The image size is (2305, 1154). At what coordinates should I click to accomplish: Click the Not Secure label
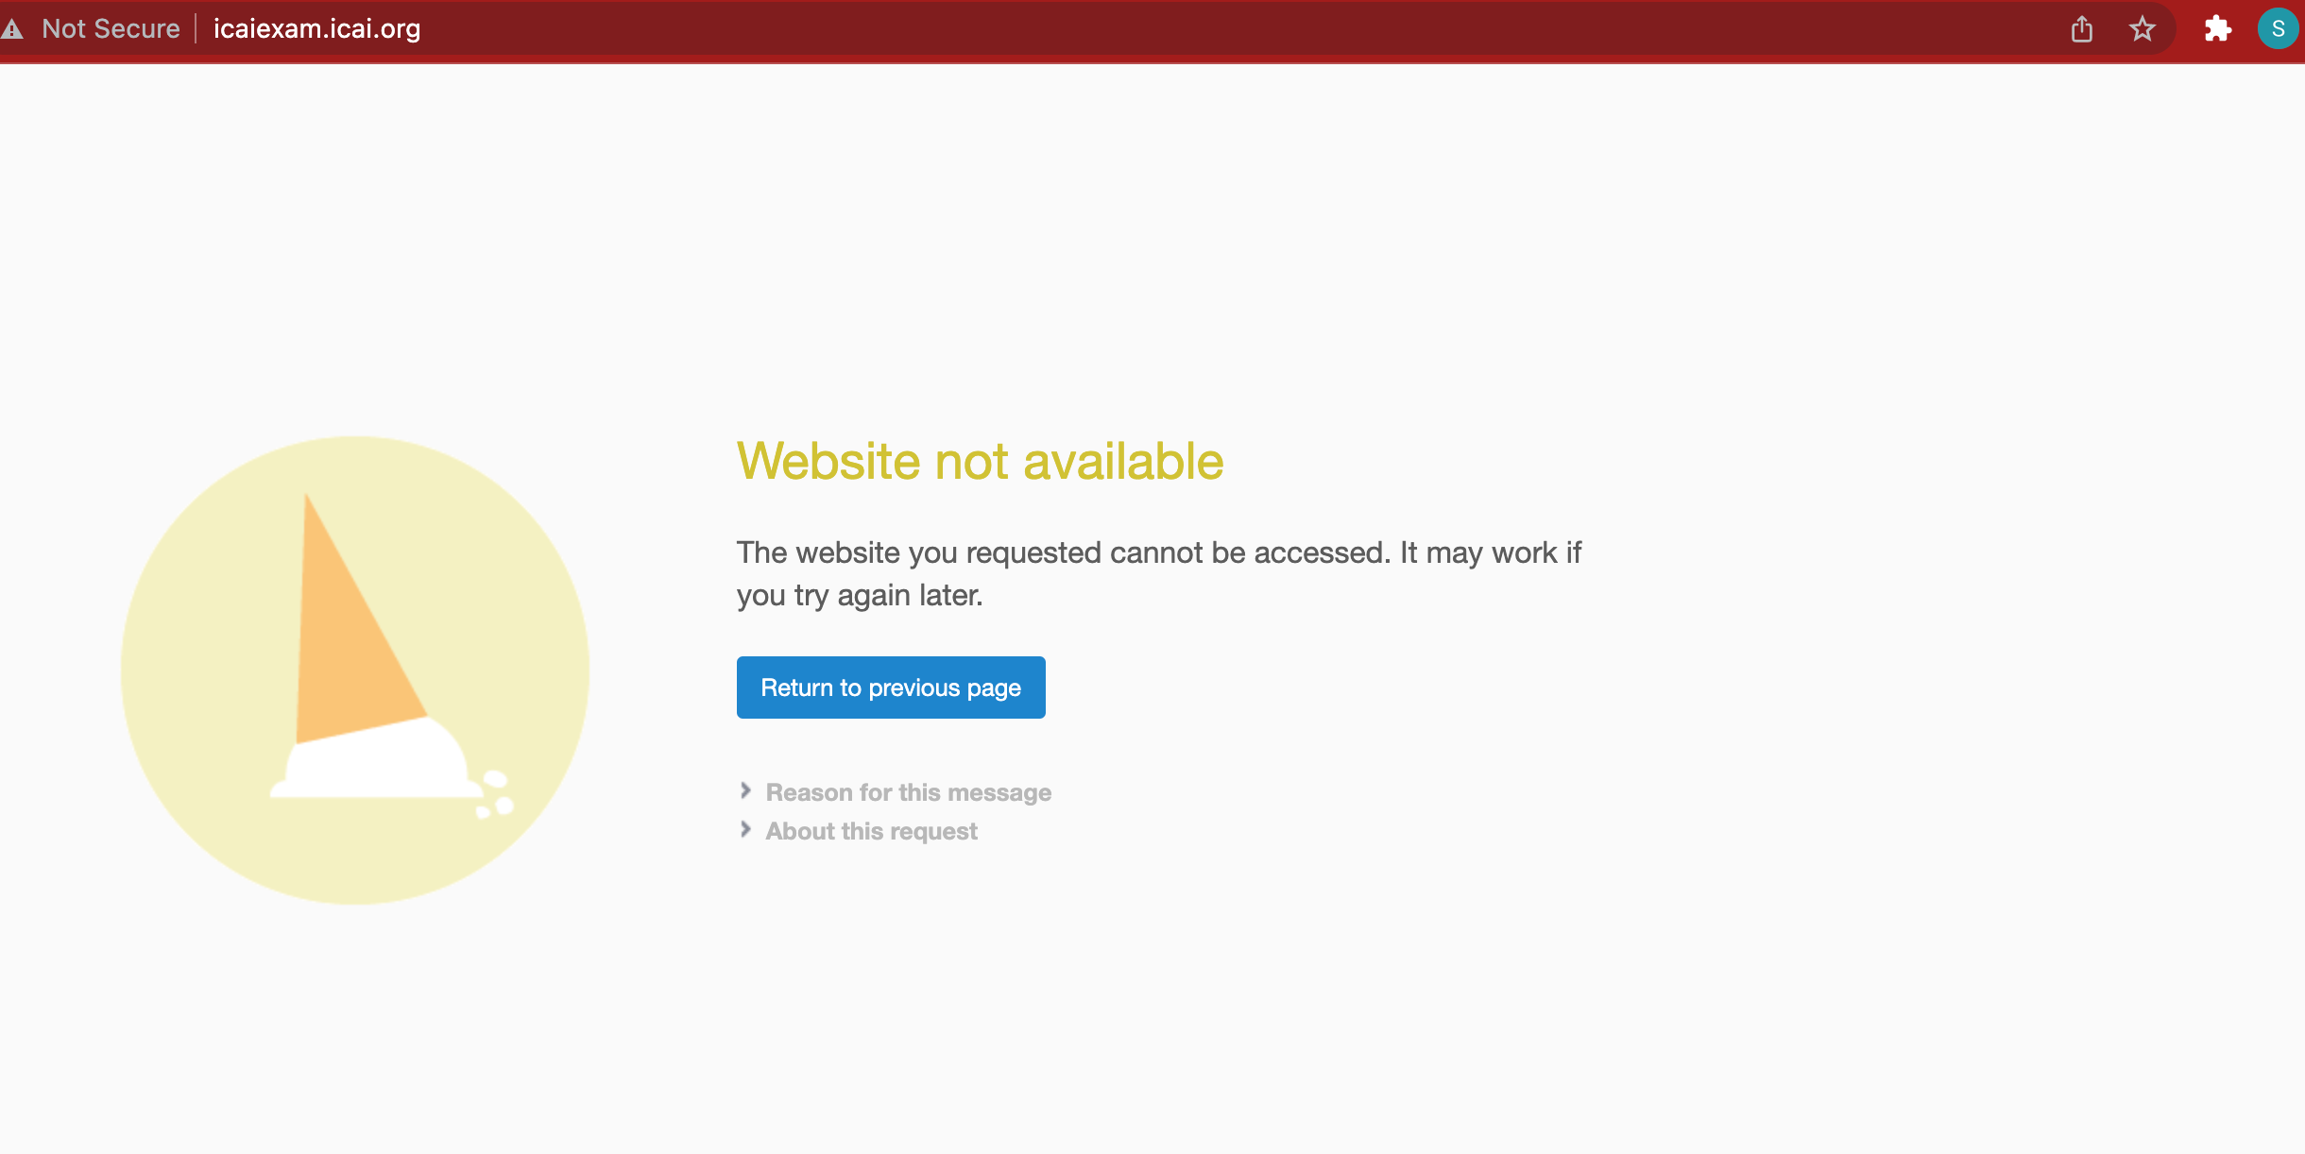tap(111, 29)
